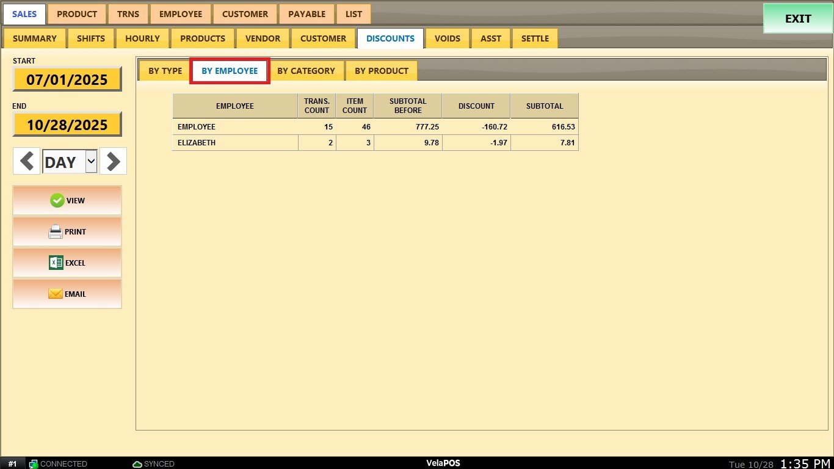This screenshot has width=834, height=469.
Task: Pick start date 07/01/2025 field
Action: pyautogui.click(x=67, y=79)
